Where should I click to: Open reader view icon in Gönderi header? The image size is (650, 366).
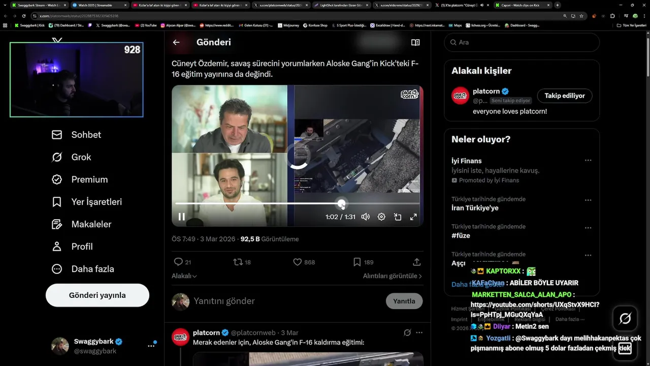click(415, 43)
